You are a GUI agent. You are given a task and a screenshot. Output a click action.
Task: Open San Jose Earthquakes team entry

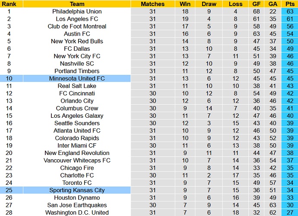pyautogui.click(x=77, y=205)
